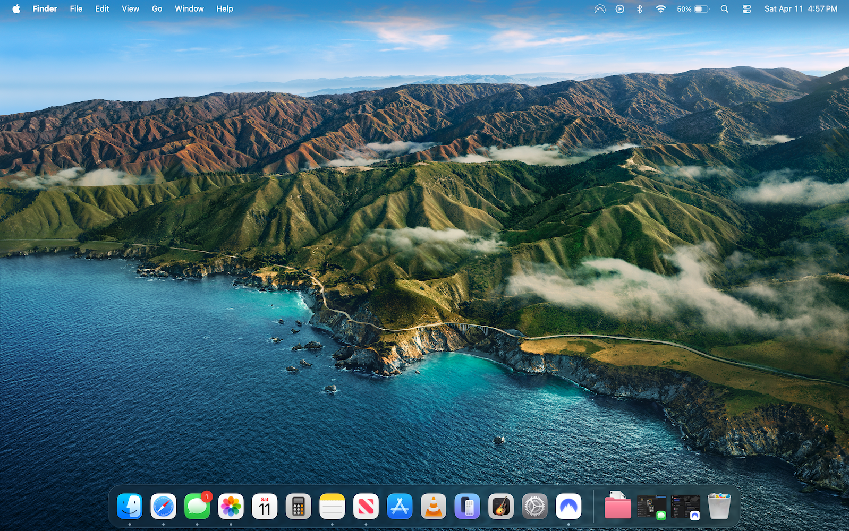The width and height of the screenshot is (849, 531).
Task: Open the Trash in the Dock
Action: (719, 507)
